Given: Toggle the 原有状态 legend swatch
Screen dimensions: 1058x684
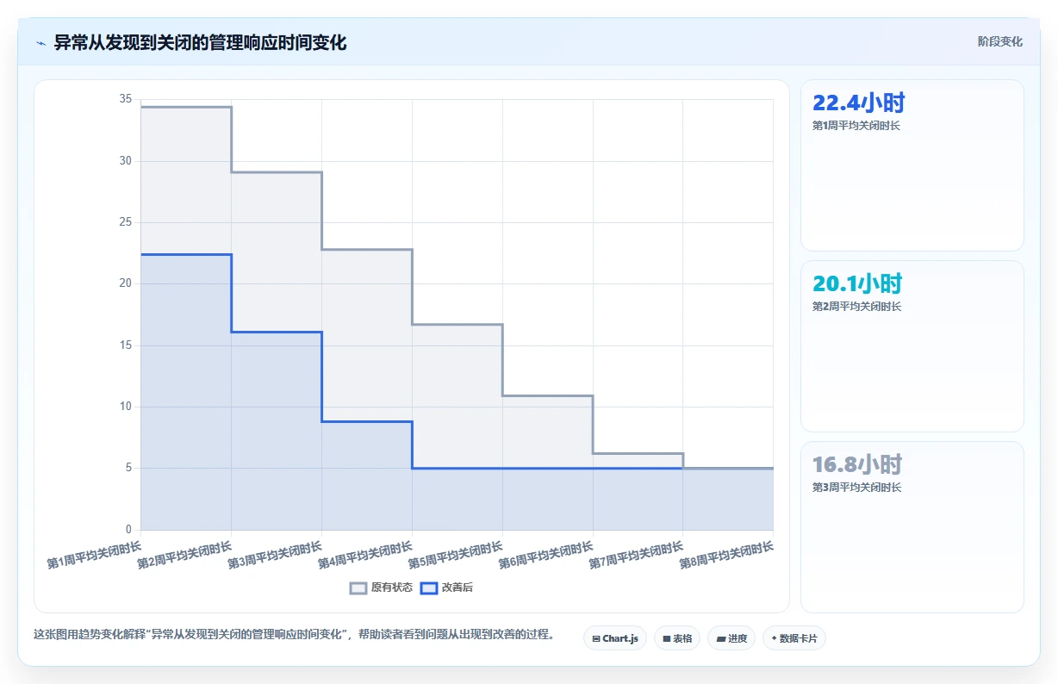Looking at the screenshot, I should [x=358, y=588].
